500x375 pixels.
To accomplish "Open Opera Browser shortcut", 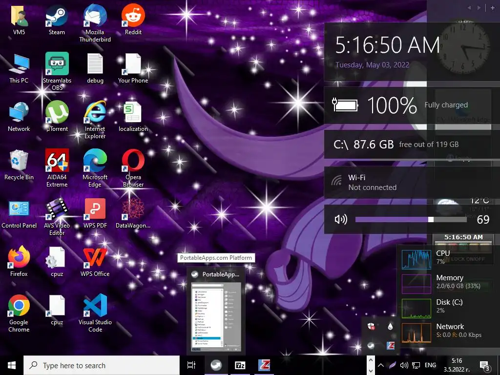I will [x=133, y=168].
